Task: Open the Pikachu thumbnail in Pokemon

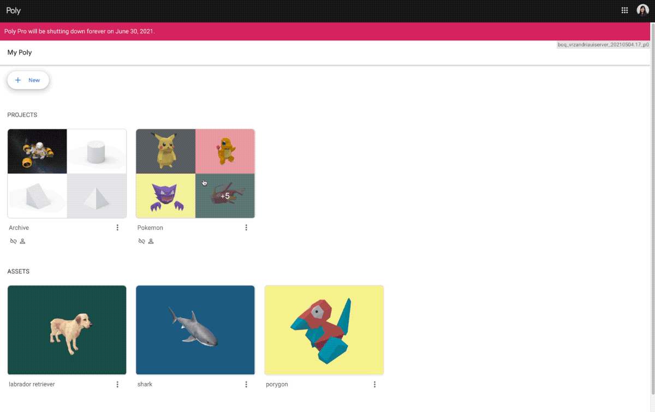Action: click(165, 151)
